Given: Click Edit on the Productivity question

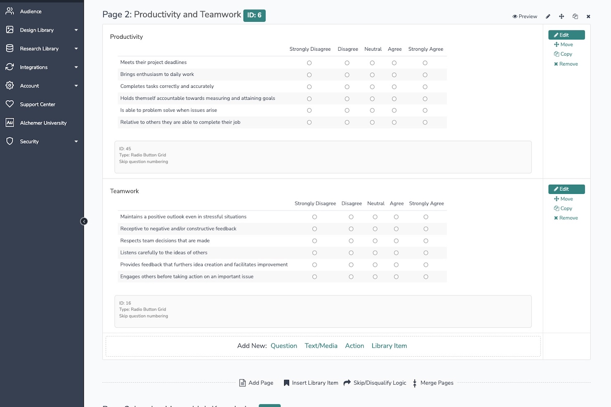Looking at the screenshot, I should click(566, 35).
